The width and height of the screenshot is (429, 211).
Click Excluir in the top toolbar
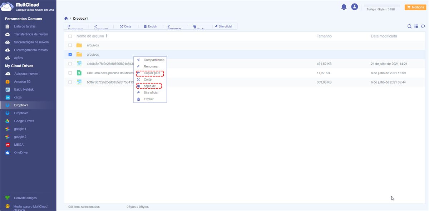pyautogui.click(x=150, y=26)
